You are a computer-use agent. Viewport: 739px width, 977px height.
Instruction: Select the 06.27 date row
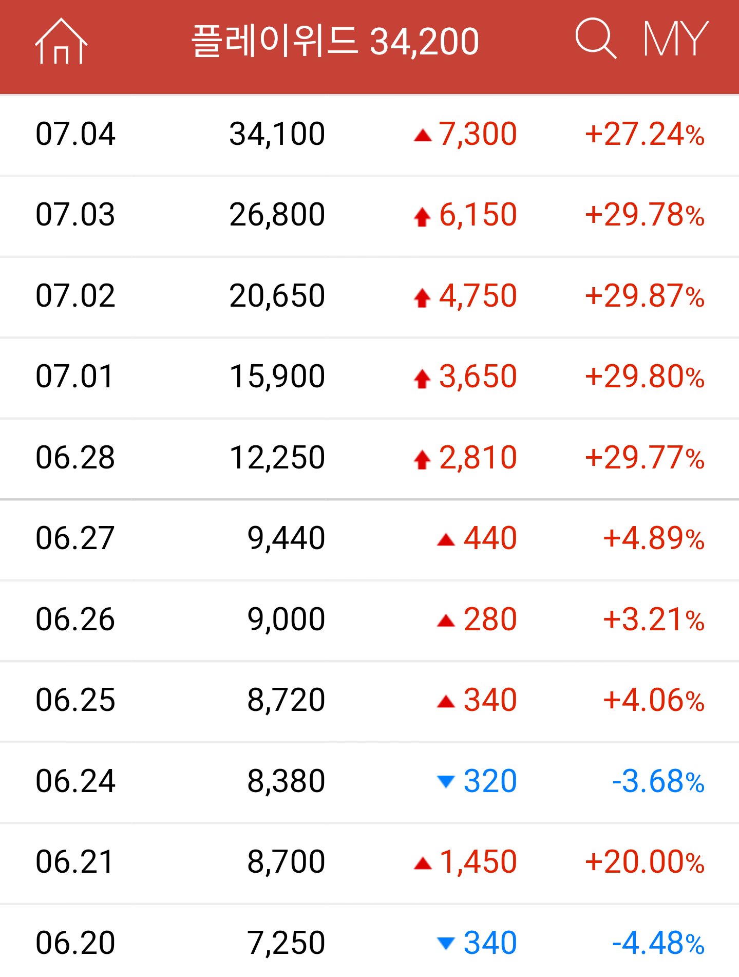(75, 538)
